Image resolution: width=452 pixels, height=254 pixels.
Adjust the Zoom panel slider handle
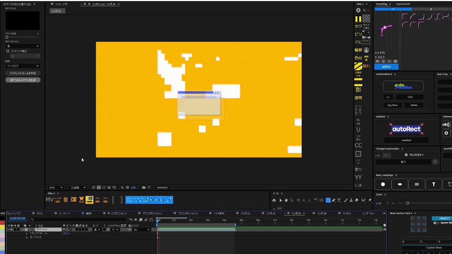pos(408,203)
